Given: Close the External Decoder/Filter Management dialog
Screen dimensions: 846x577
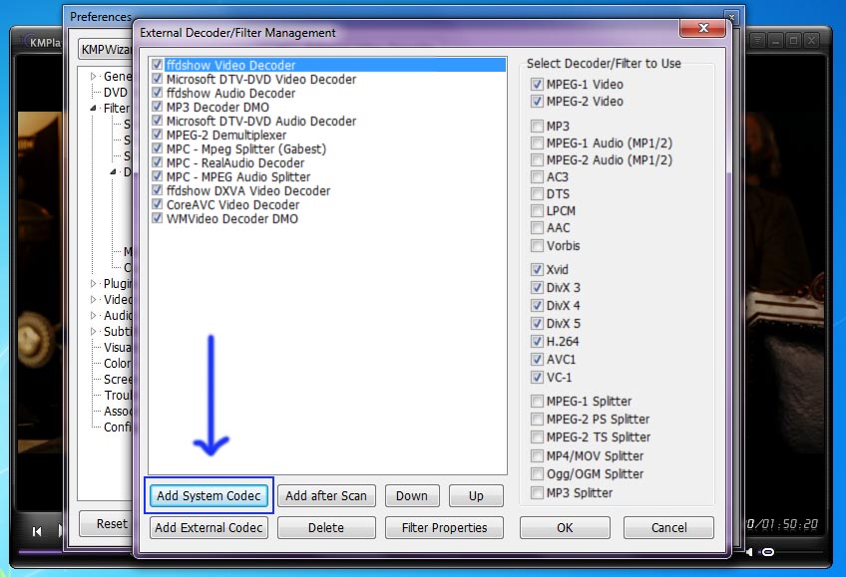Looking at the screenshot, I should tap(702, 28).
